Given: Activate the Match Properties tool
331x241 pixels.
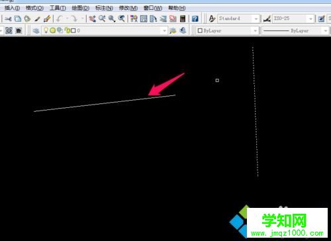Looking at the screenshot, I should pos(37,19).
